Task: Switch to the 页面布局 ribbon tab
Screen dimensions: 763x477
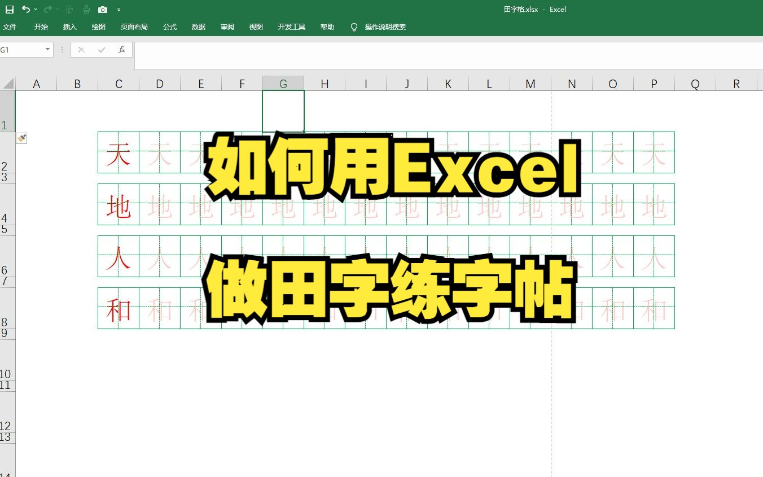Action: click(134, 27)
